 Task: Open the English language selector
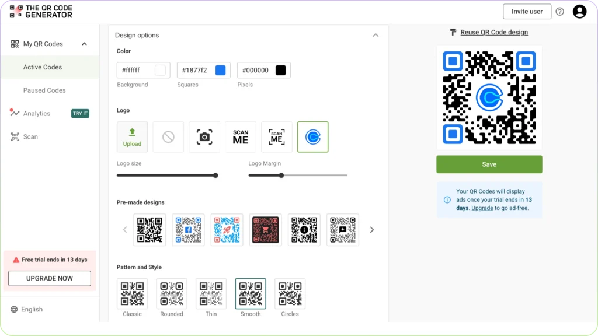click(26, 309)
